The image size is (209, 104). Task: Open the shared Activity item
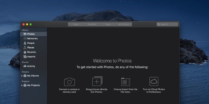[x=33, y=66]
